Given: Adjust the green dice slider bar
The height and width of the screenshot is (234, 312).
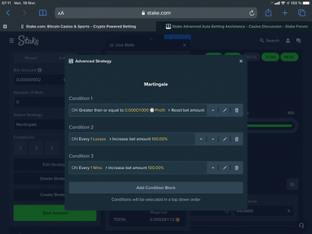Looking at the screenshot, I should (270, 125).
